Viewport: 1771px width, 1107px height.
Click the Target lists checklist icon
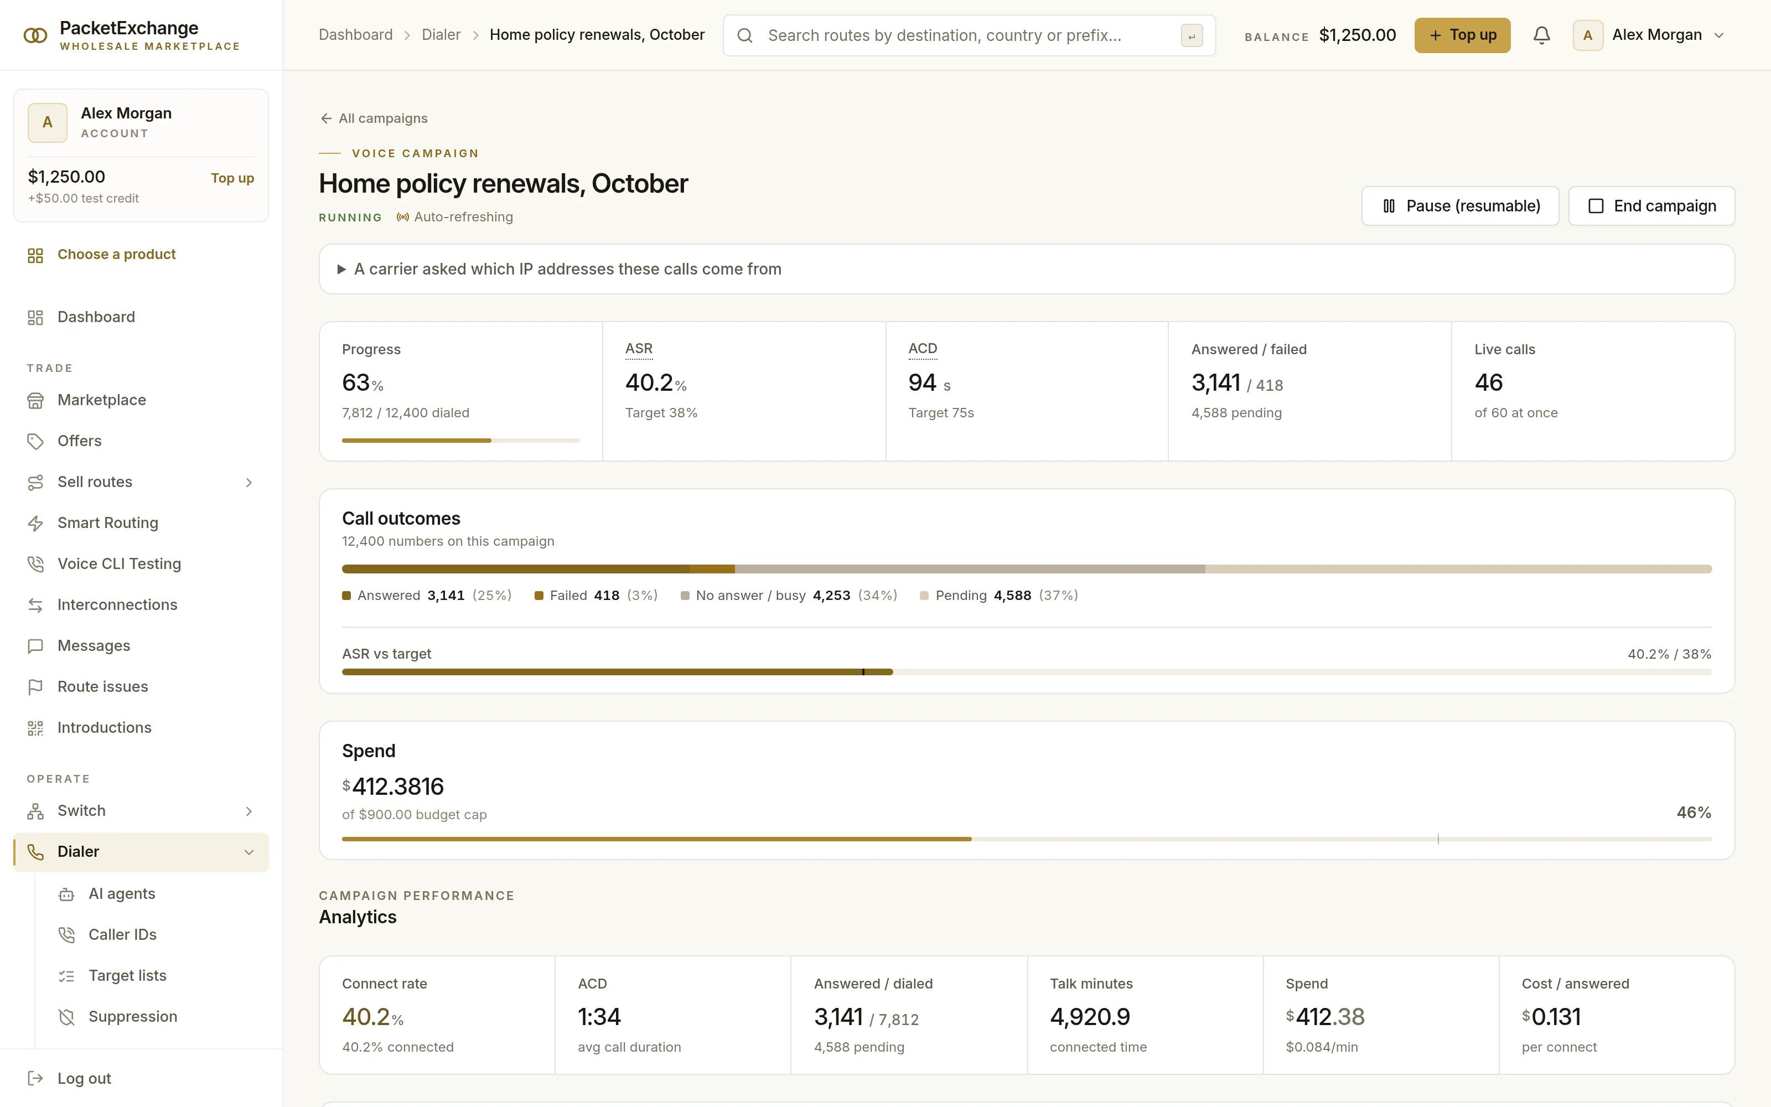[x=66, y=976]
